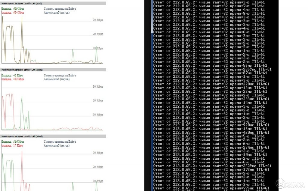
Task: Click the 30 Mbps axis label in eth0 graph
Action: (x=98, y=20)
